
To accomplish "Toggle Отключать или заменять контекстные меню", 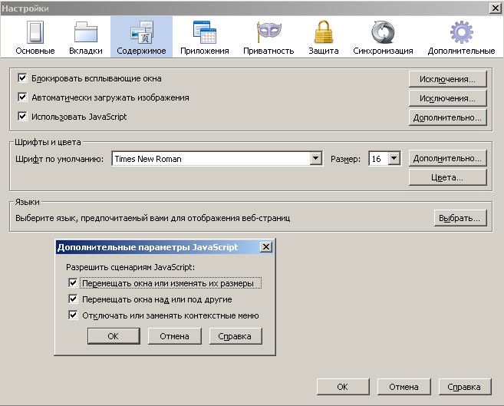I will [73, 315].
